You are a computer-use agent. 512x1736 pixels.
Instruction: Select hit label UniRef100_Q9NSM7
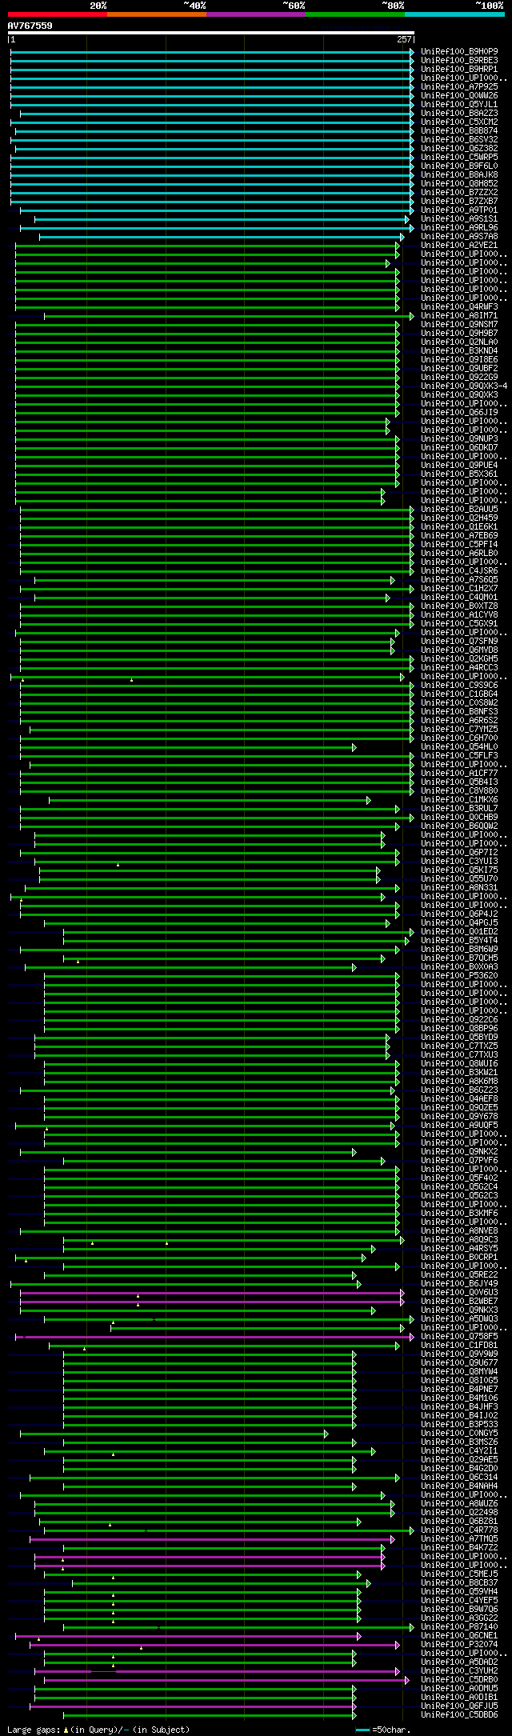[459, 324]
